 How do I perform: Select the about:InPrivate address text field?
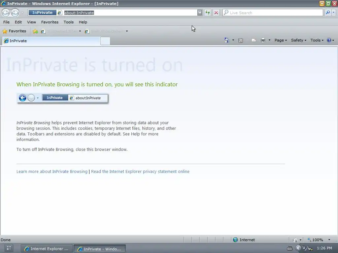[x=130, y=13]
